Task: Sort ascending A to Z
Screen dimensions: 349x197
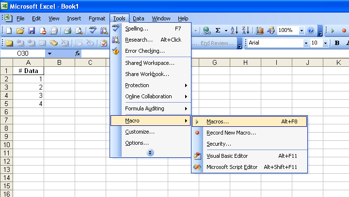Action: [x=235, y=30]
